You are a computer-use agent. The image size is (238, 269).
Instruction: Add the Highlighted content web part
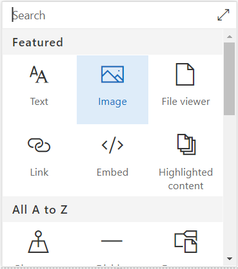coord(186,161)
